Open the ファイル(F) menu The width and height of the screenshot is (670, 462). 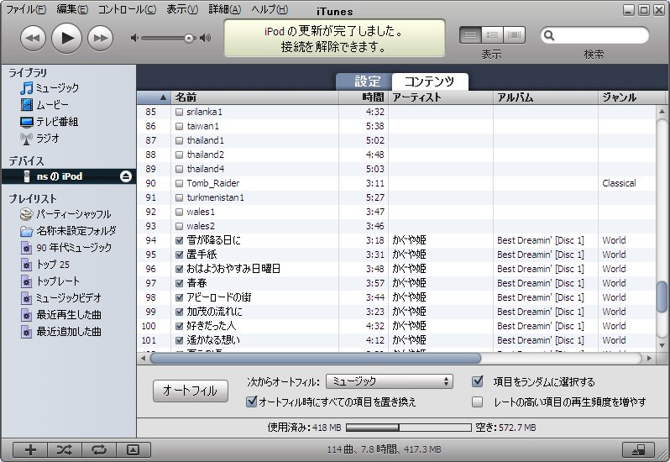26,9
